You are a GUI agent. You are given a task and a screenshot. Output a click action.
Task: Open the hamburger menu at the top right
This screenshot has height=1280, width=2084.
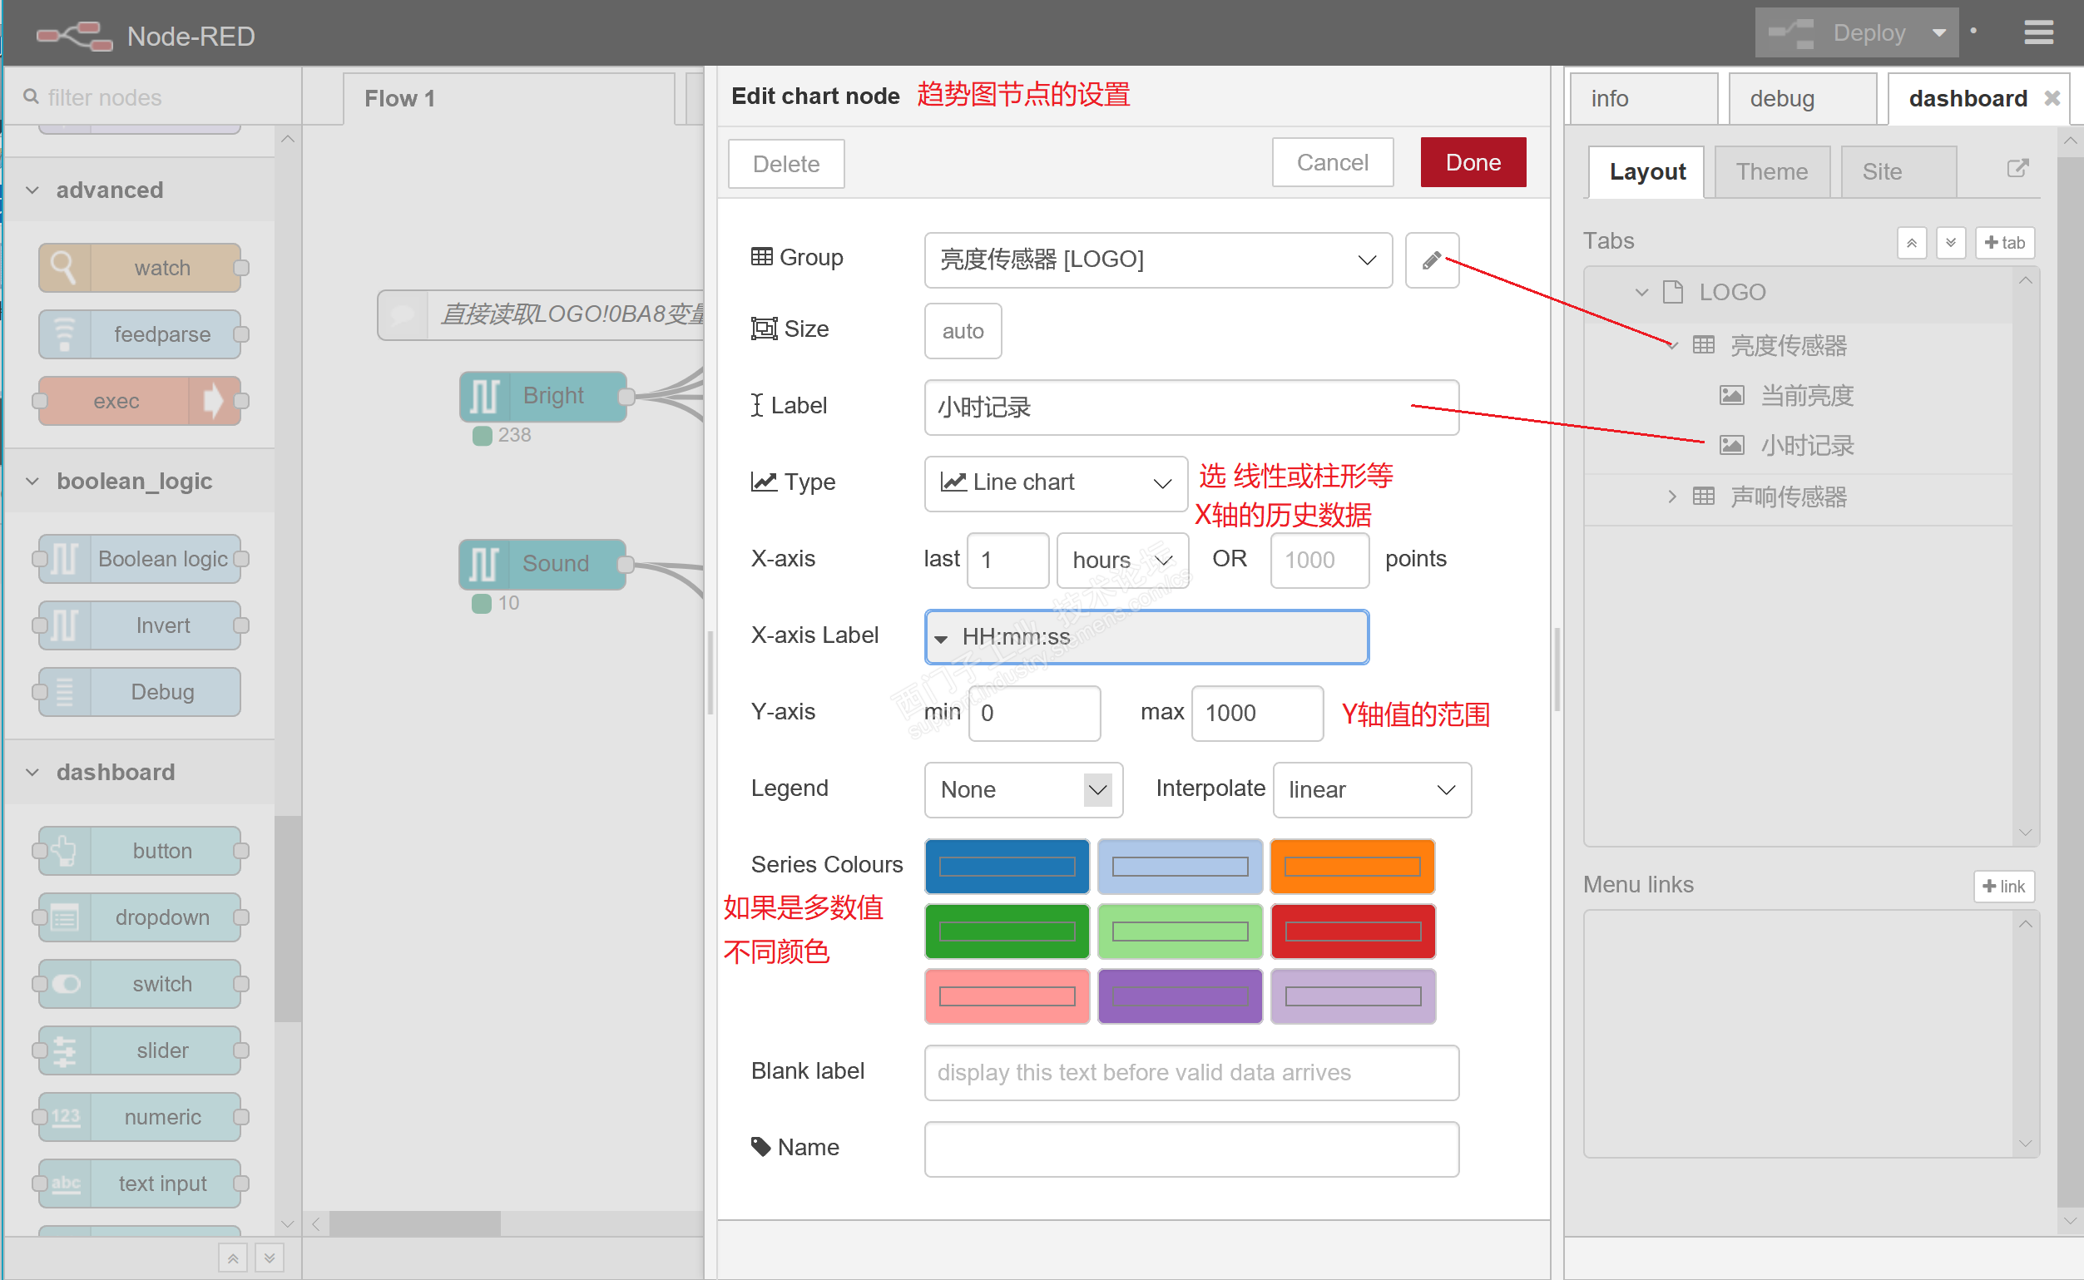(2038, 33)
